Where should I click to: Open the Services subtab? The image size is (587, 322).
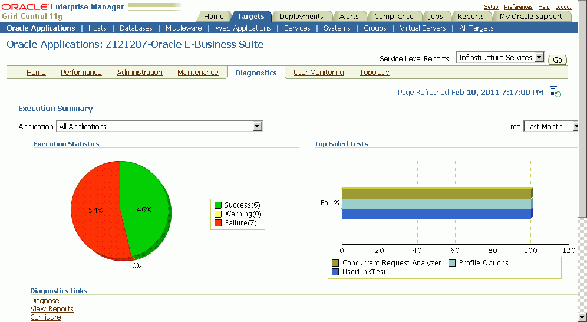click(x=297, y=28)
